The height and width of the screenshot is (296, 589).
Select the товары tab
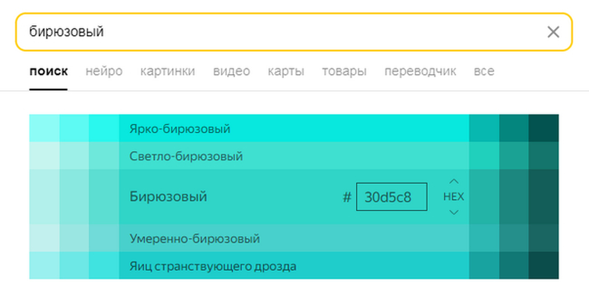click(344, 72)
